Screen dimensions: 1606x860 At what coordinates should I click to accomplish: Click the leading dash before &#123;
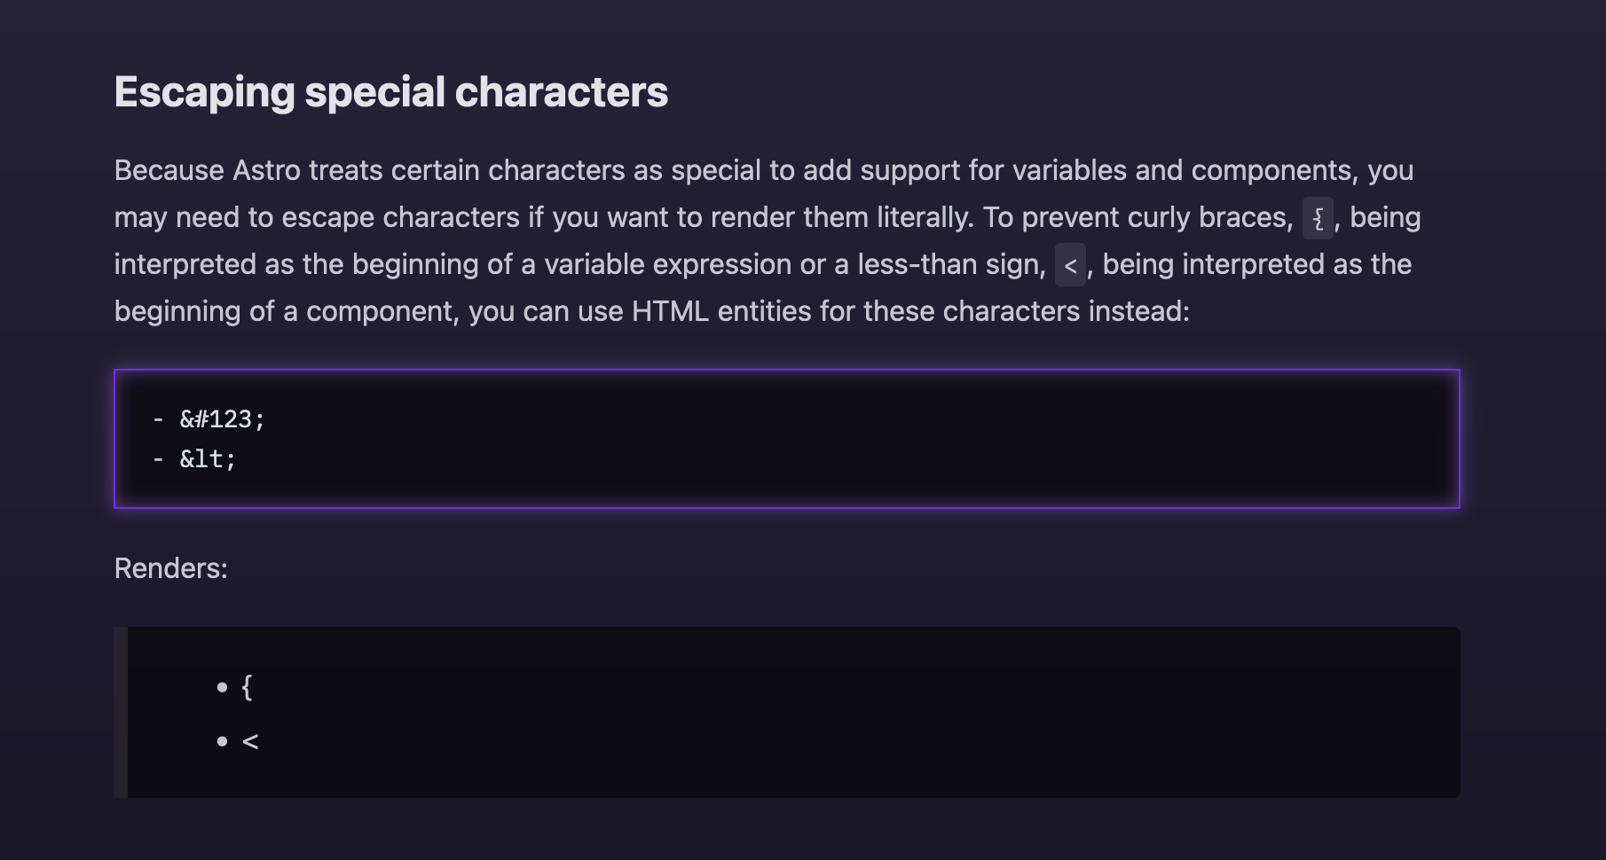point(158,419)
